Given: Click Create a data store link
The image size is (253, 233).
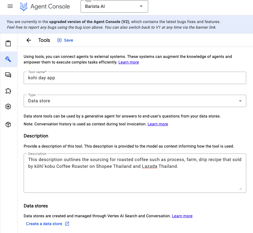Looking at the screenshot, I should point(44,224).
